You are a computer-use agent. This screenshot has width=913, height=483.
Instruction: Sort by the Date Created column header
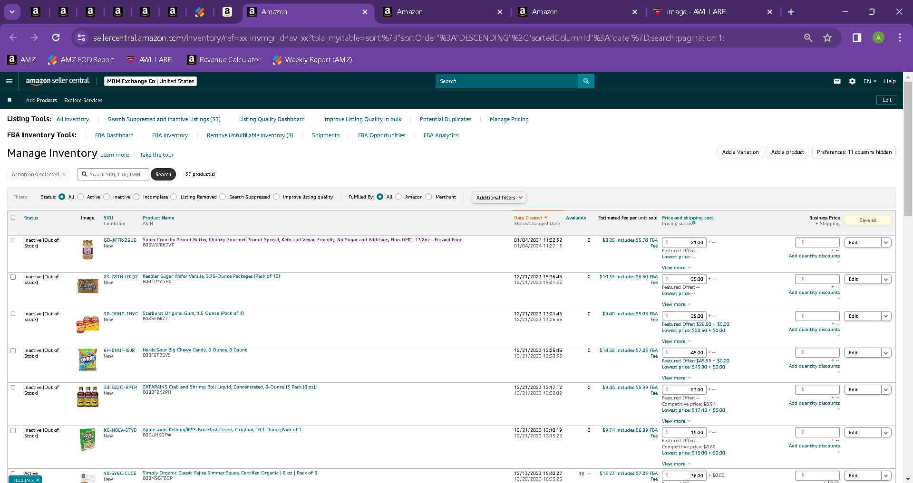pyautogui.click(x=531, y=218)
